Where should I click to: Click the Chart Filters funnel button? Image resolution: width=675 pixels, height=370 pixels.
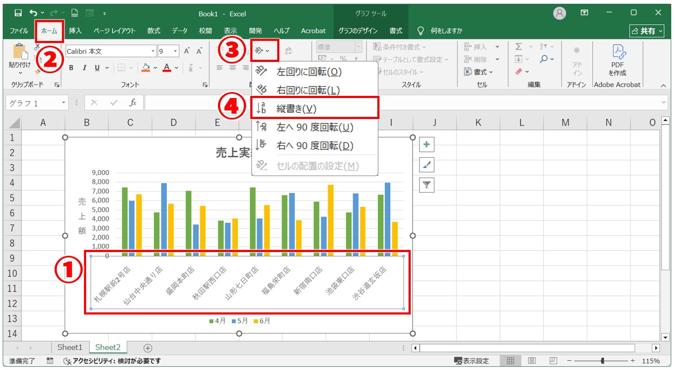tap(426, 185)
